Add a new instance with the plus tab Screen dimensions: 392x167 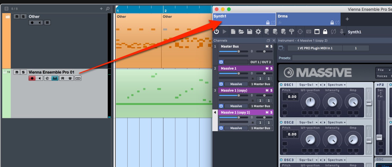[x=347, y=19]
